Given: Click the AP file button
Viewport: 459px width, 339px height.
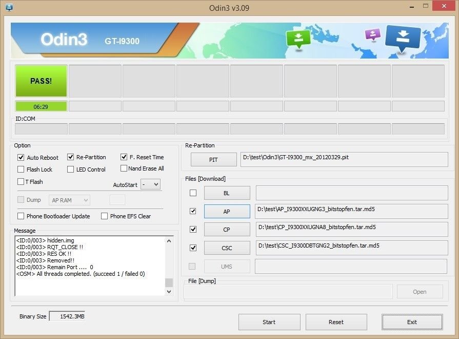Looking at the screenshot, I should 227,212.
